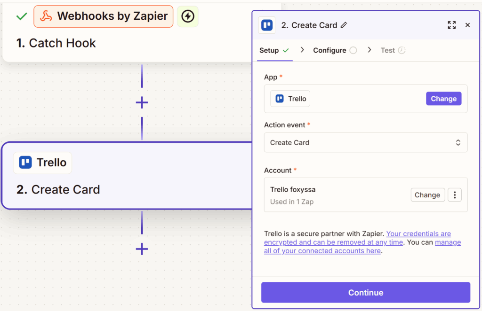The height and width of the screenshot is (311, 482).
Task: Open the three-dot menu beside Account
Action: [x=454, y=194]
